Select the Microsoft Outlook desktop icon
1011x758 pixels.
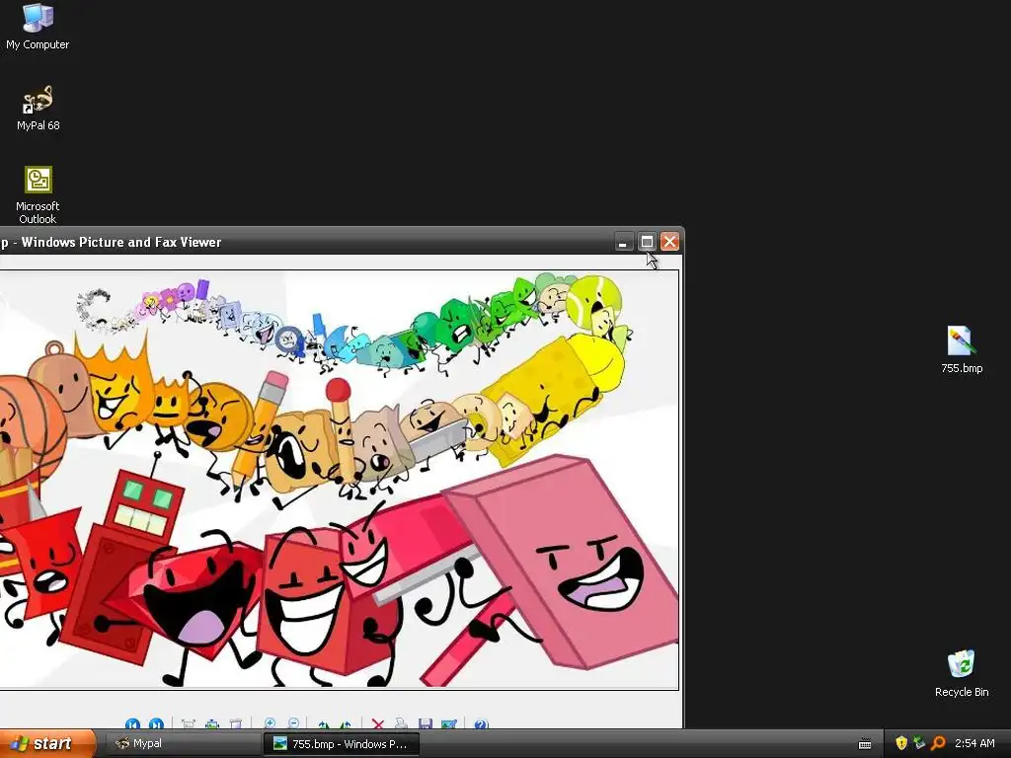point(38,194)
